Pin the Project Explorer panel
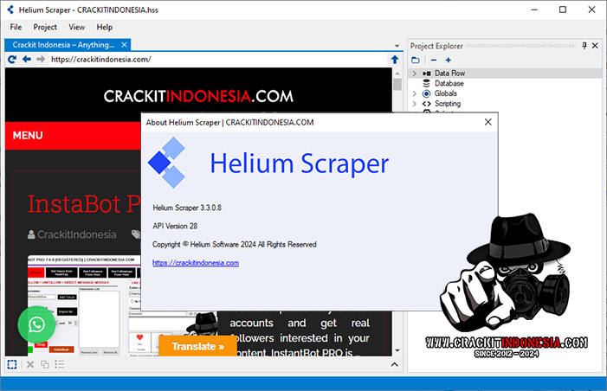Screen dimensions: 607x391 (584, 46)
